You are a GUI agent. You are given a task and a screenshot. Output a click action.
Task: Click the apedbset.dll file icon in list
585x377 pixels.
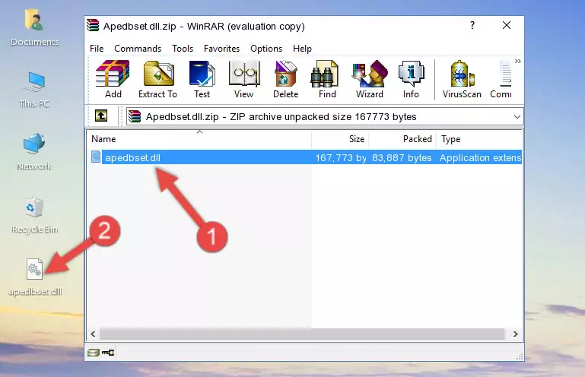pos(96,157)
